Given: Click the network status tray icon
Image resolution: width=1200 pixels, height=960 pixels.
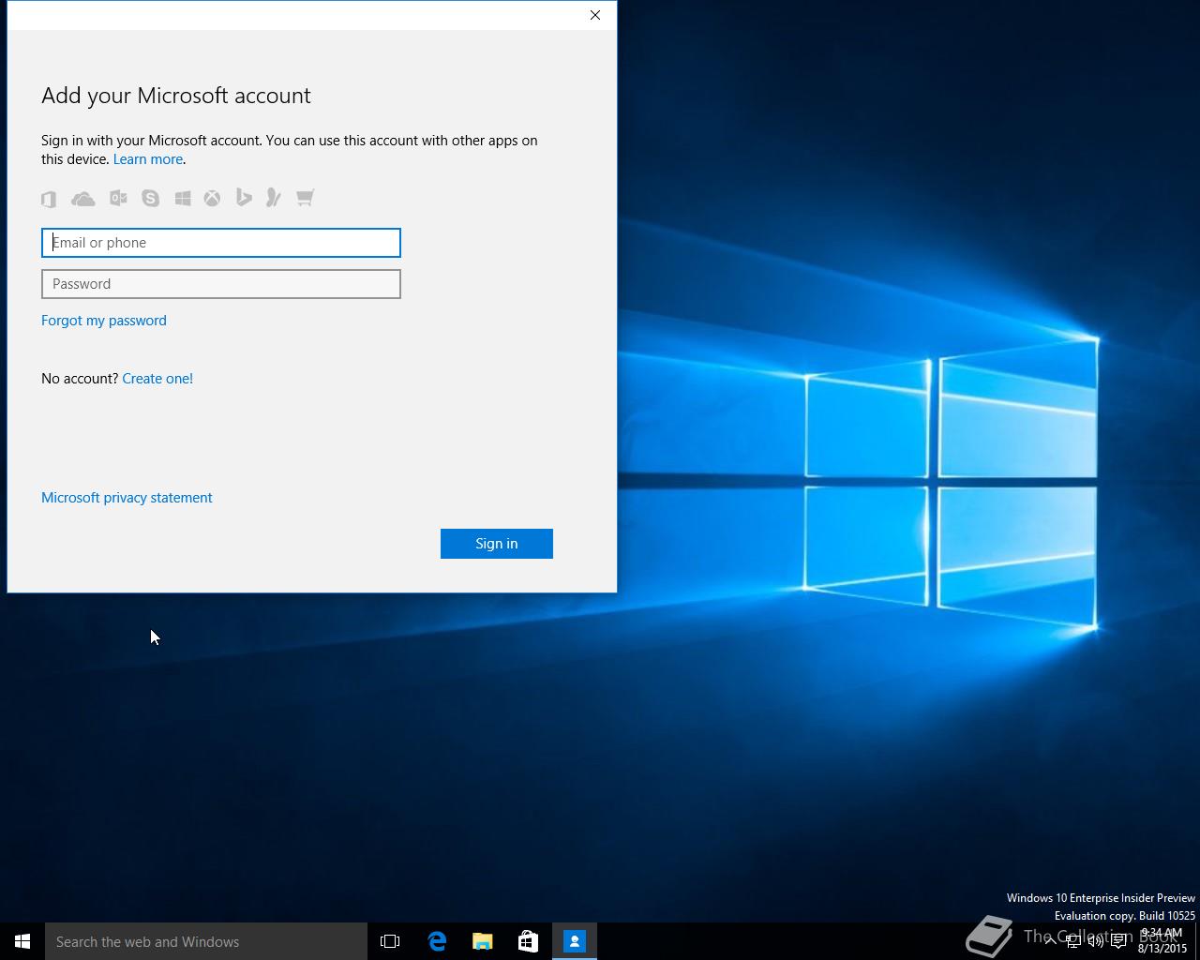Looking at the screenshot, I should coord(1072,941).
